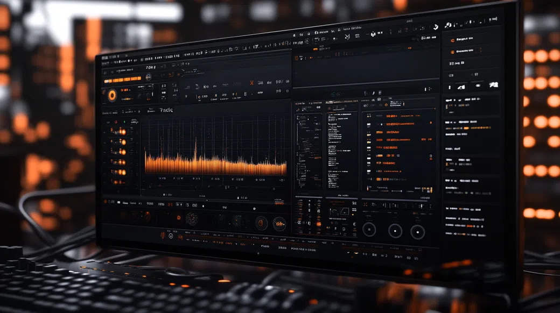The width and height of the screenshot is (560, 313).
Task: Click the orange-lit round module right of the ringed knob
Action: pyautogui.click(x=279, y=224)
